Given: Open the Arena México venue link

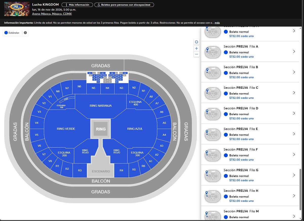Looking at the screenshot, I should coord(52,14).
